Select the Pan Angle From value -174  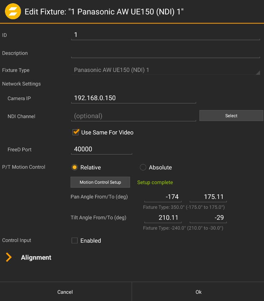click(x=163, y=197)
